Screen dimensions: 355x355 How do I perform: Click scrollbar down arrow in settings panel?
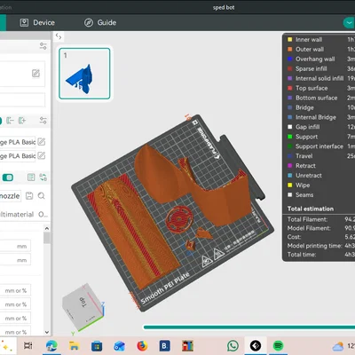tap(47, 332)
